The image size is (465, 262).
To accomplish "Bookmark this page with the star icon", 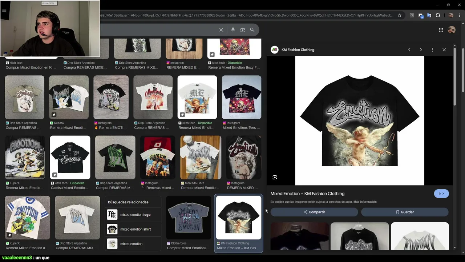I will (400, 15).
